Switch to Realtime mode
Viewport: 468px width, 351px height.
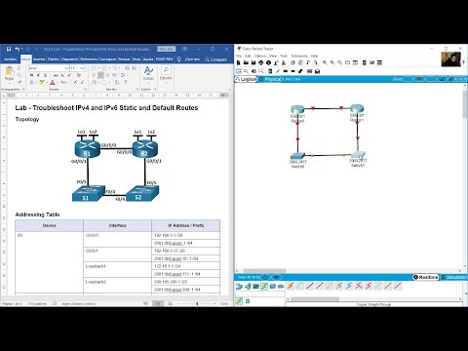tap(425, 277)
